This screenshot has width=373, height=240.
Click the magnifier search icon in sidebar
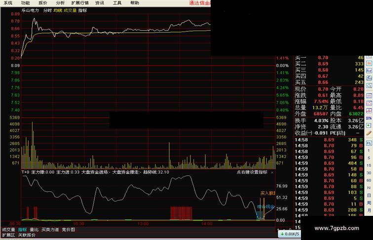point(369,86)
